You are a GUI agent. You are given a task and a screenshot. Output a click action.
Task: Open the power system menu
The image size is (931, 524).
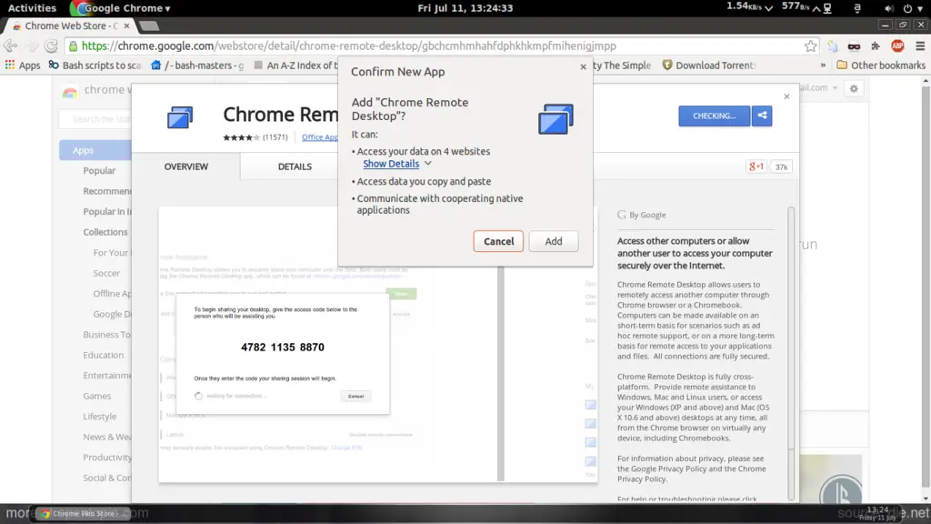point(913,8)
